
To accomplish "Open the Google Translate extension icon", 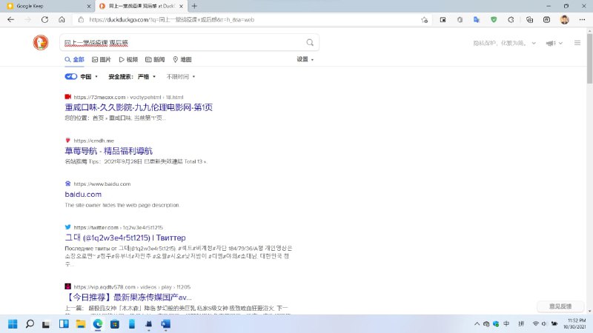I will pyautogui.click(x=477, y=20).
